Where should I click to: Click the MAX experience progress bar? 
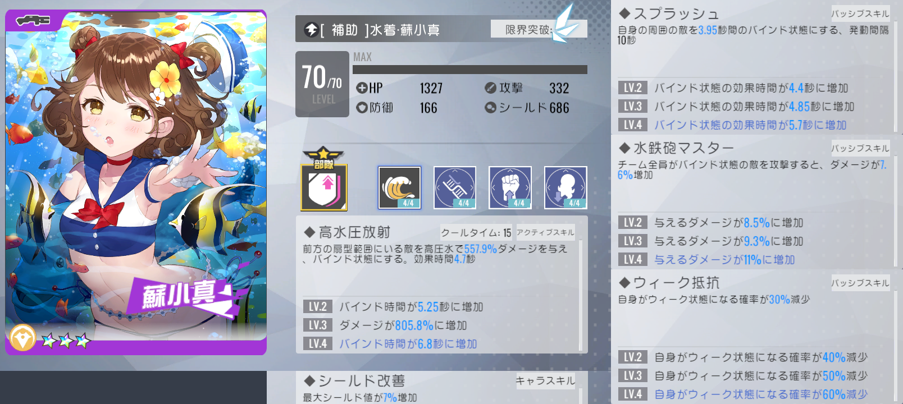coord(470,70)
